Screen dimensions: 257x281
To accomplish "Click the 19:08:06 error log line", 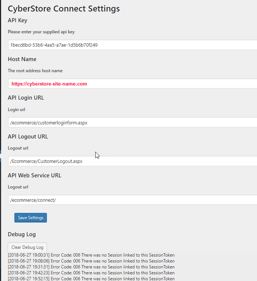I will (91, 261).
